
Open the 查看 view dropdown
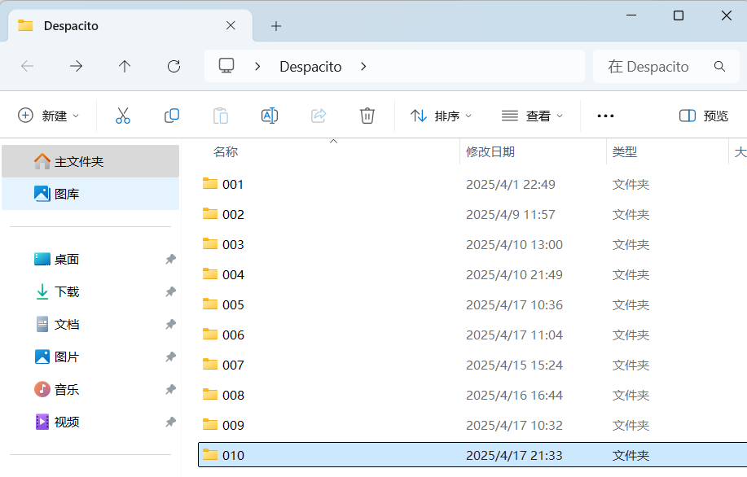click(532, 116)
